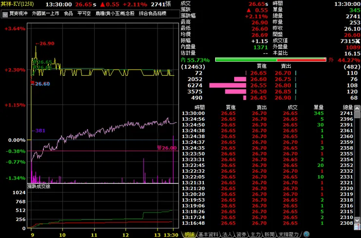This screenshot has height=238, width=361.
Task: Switch to the 法人 tab
Action: click(x=227, y=235)
